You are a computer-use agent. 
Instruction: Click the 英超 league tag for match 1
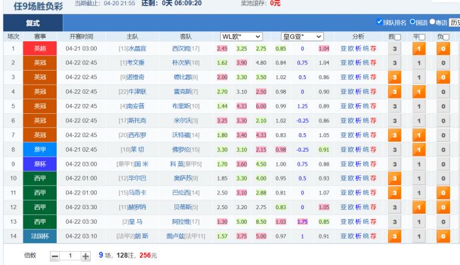point(40,49)
